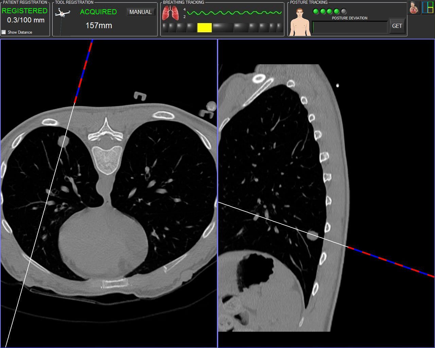Click the target nodule in sagittal view
This screenshot has width=435, height=348.
coord(312,235)
